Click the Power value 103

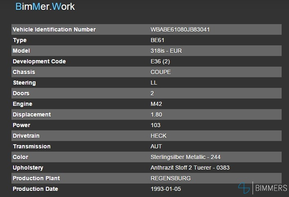pos(156,125)
